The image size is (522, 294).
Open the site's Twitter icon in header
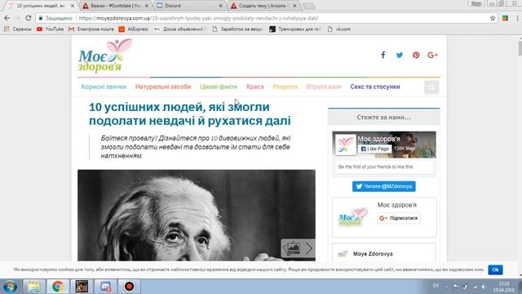(400, 55)
